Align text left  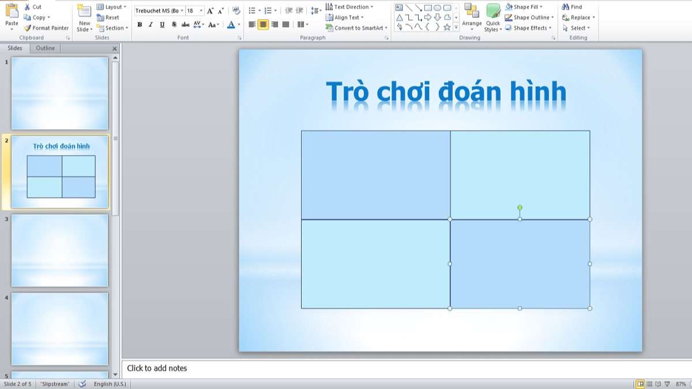point(252,25)
